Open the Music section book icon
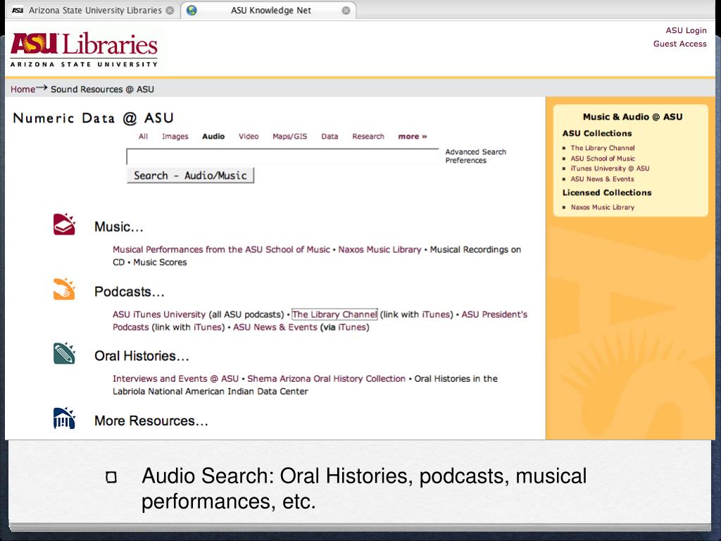 (x=64, y=225)
